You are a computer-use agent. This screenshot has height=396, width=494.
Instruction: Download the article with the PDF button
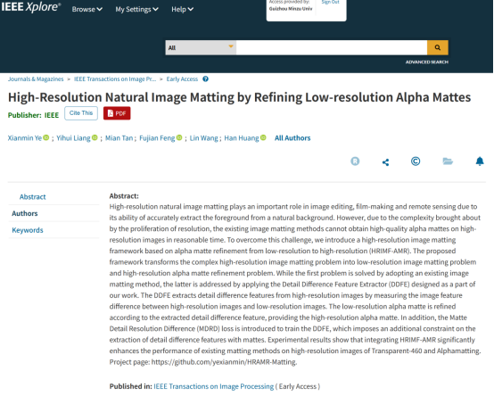pos(117,113)
